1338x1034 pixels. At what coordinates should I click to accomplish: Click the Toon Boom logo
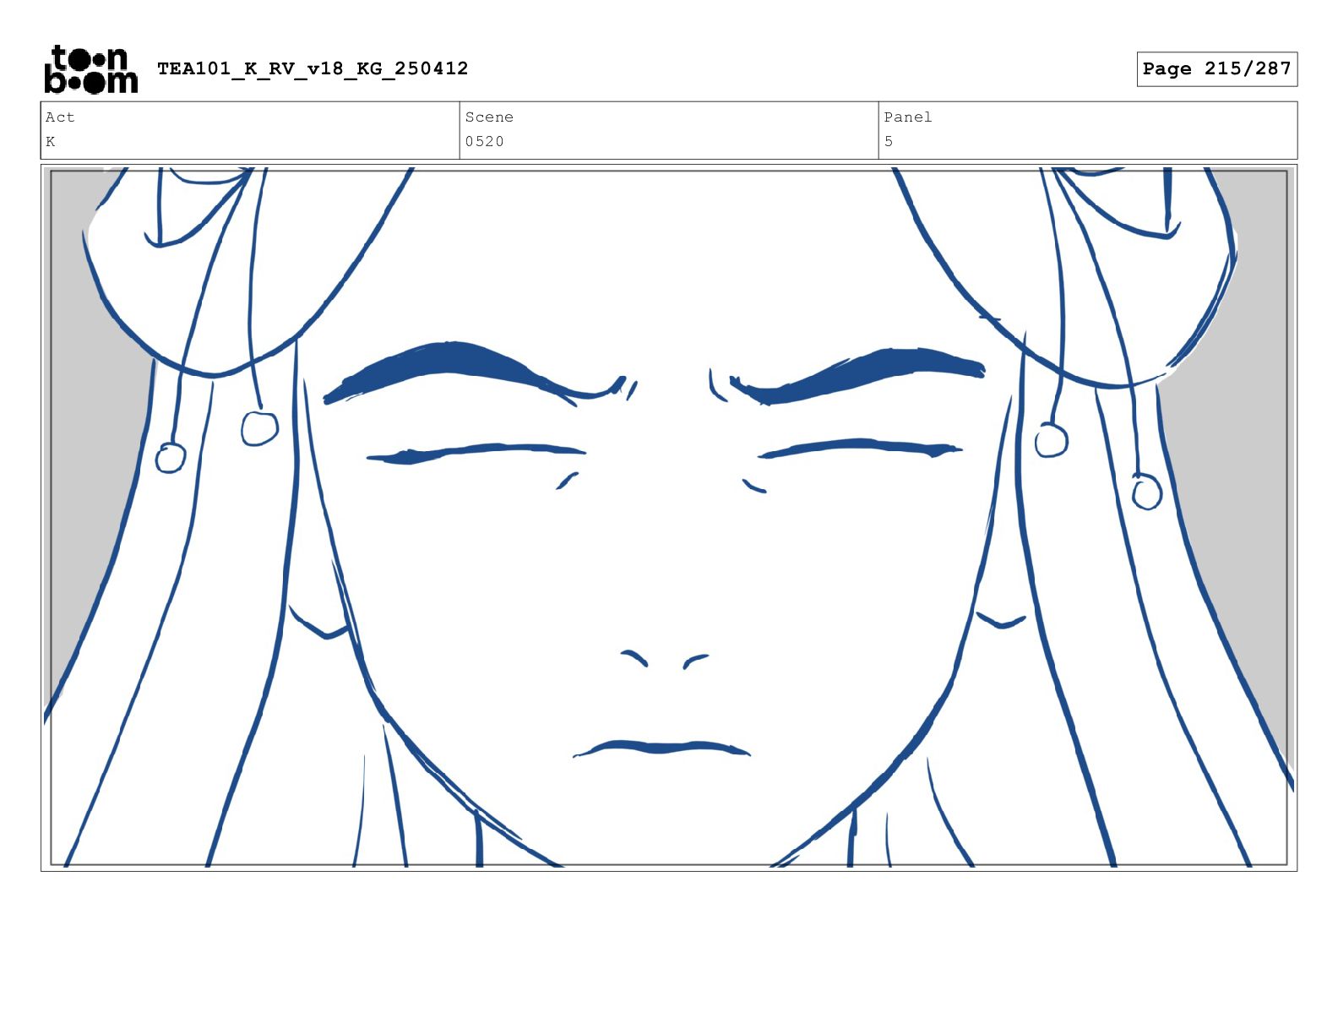[90, 69]
